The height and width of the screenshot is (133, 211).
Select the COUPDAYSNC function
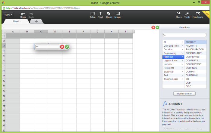pos(195,64)
